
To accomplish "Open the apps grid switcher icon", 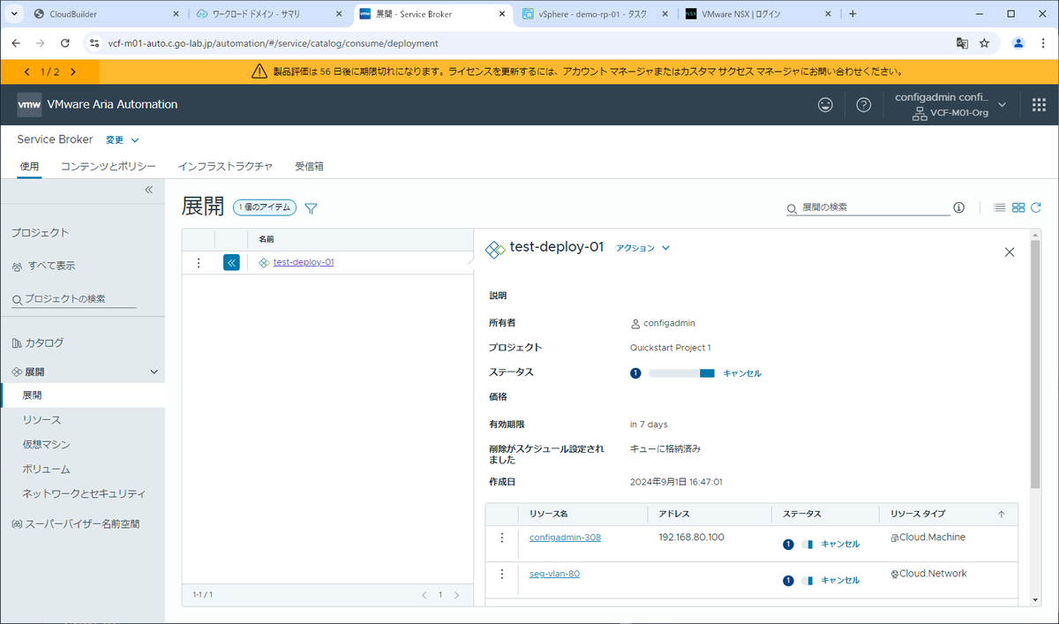I will point(1039,104).
